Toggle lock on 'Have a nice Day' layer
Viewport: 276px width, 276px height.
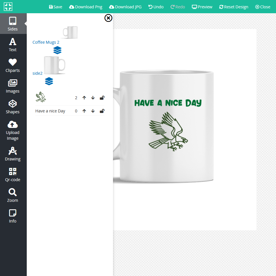point(102,111)
